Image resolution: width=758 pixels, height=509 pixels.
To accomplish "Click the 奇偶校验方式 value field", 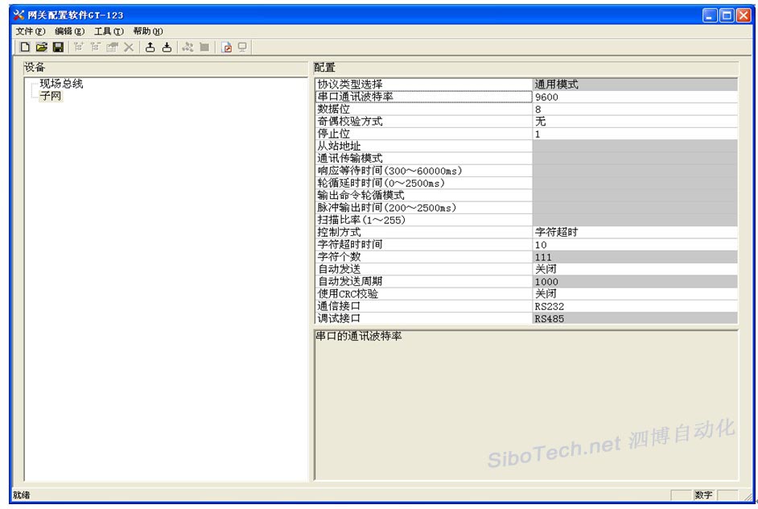I will click(x=634, y=122).
